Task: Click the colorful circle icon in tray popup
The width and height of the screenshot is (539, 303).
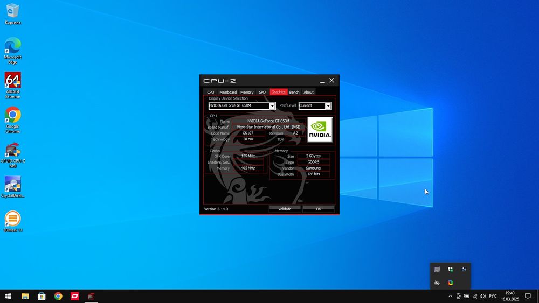Action: tap(450, 283)
